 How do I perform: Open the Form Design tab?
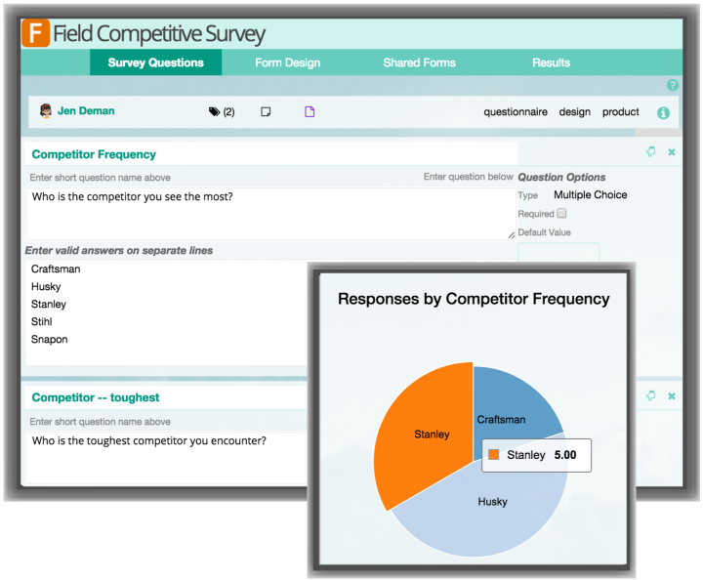(287, 62)
